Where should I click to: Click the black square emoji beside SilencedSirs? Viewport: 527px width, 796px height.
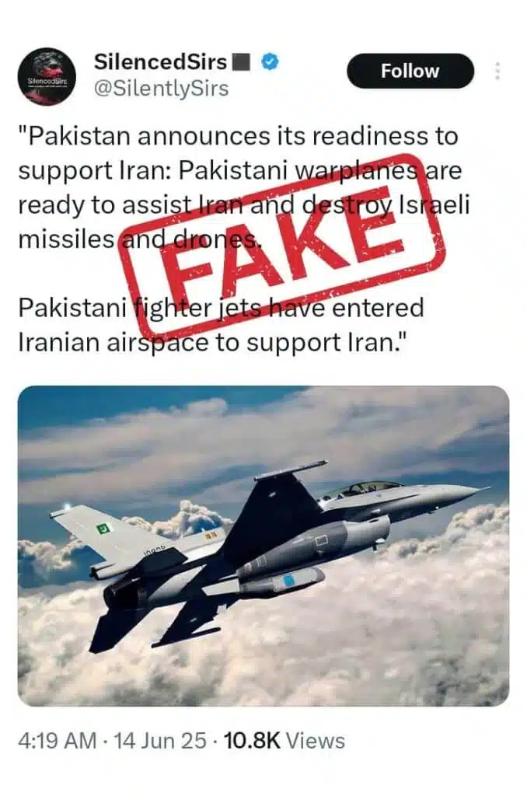[x=241, y=62]
